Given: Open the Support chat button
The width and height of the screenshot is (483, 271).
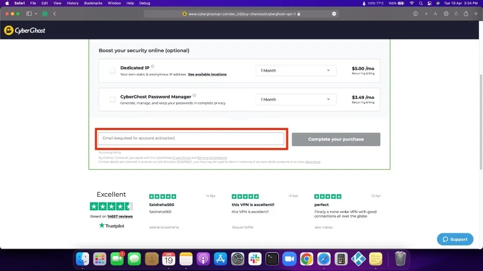Looking at the screenshot, I should point(455,239).
